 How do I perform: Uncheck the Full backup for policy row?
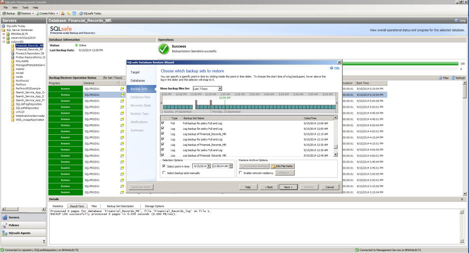(x=163, y=123)
